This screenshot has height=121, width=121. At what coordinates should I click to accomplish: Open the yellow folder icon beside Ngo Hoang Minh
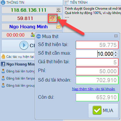[x=58, y=27]
